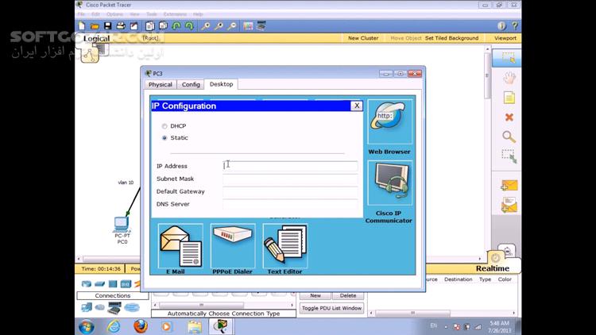596x335 pixels.
Task: Select the Inspect magnifier tool
Action: click(509, 137)
